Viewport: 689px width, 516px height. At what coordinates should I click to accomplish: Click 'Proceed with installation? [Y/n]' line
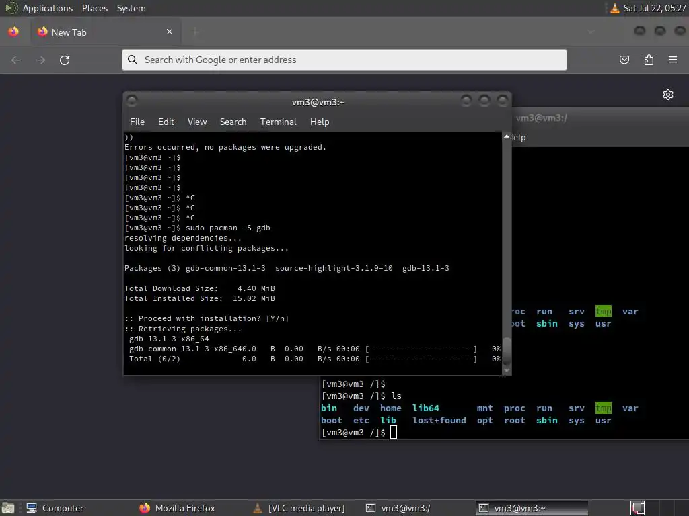(x=207, y=318)
